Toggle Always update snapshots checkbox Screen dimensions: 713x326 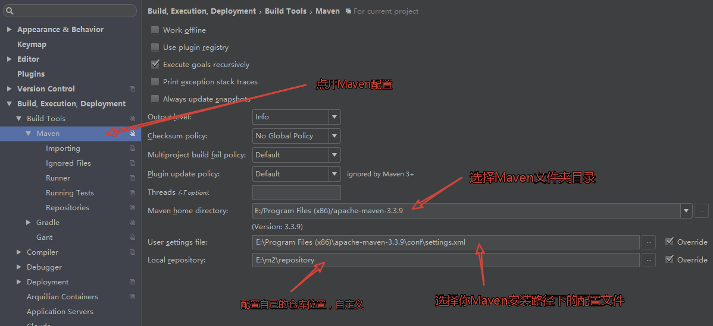click(x=155, y=99)
